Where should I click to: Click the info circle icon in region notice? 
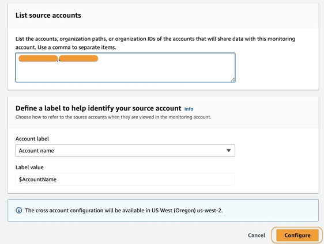(19, 211)
